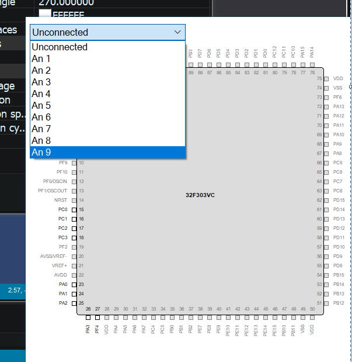Click pin 19 PF2 square
The image size is (352, 362).
tap(74, 247)
